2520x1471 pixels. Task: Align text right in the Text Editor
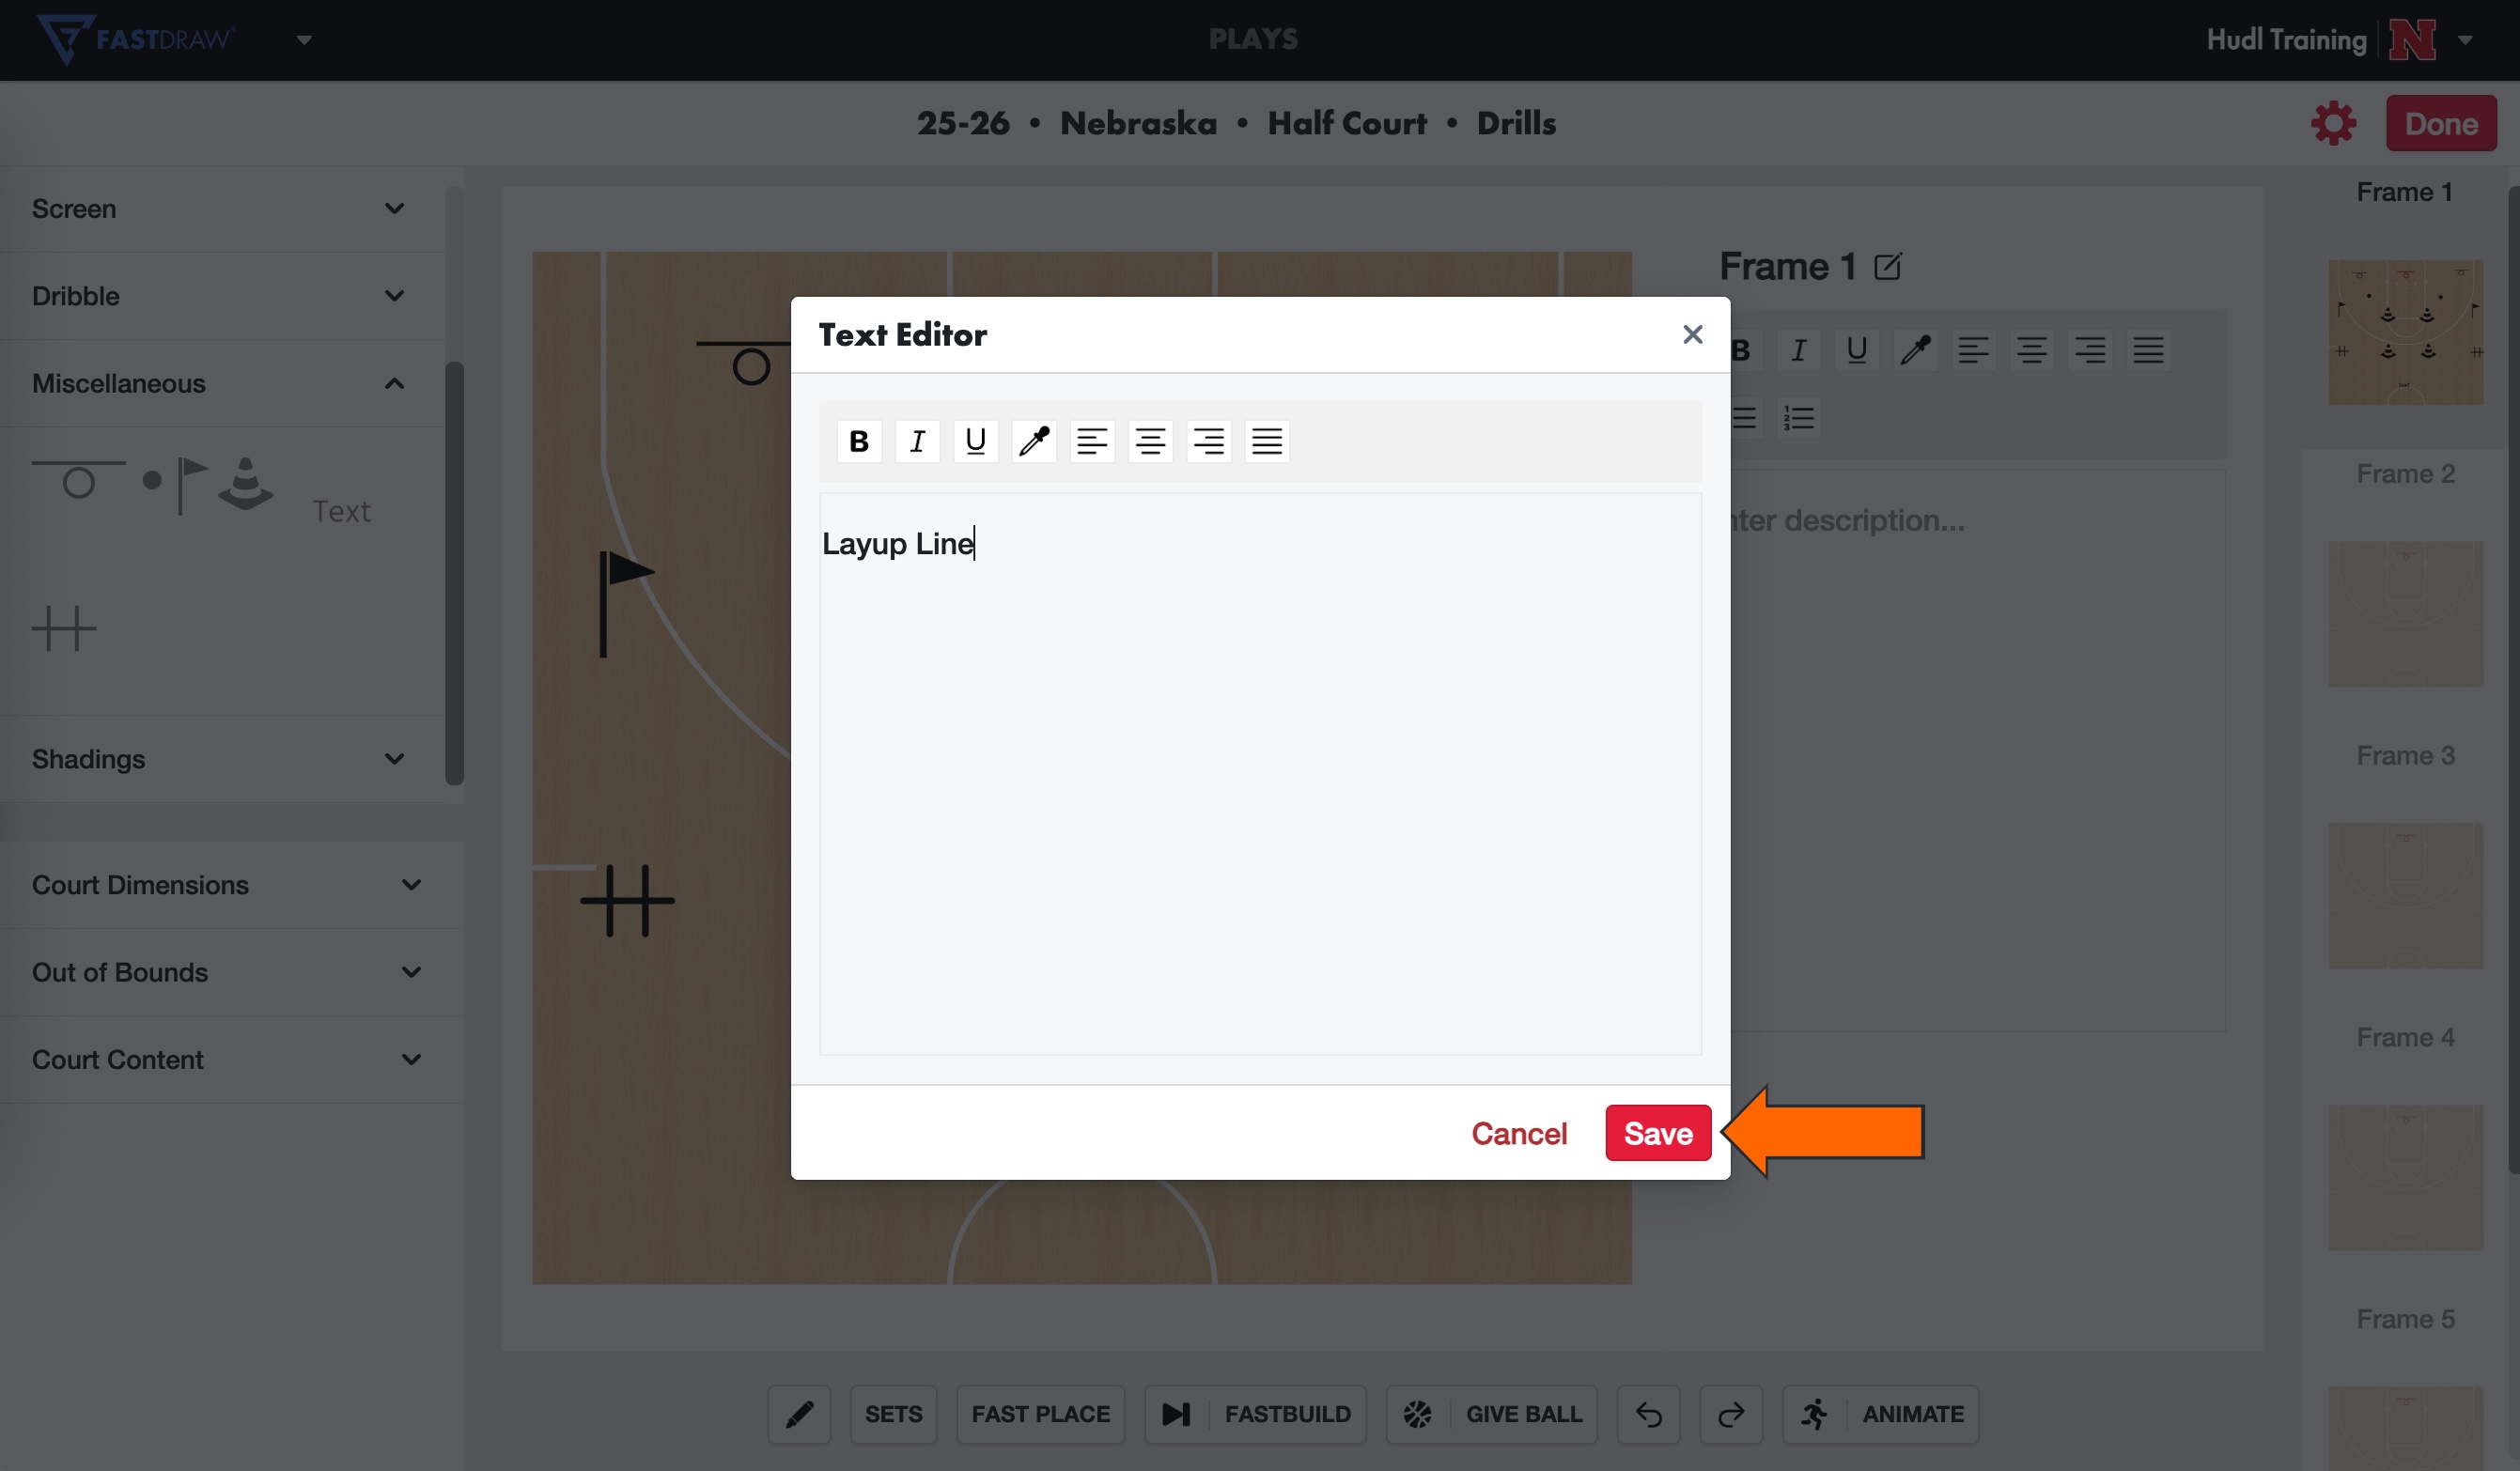pyautogui.click(x=1209, y=441)
